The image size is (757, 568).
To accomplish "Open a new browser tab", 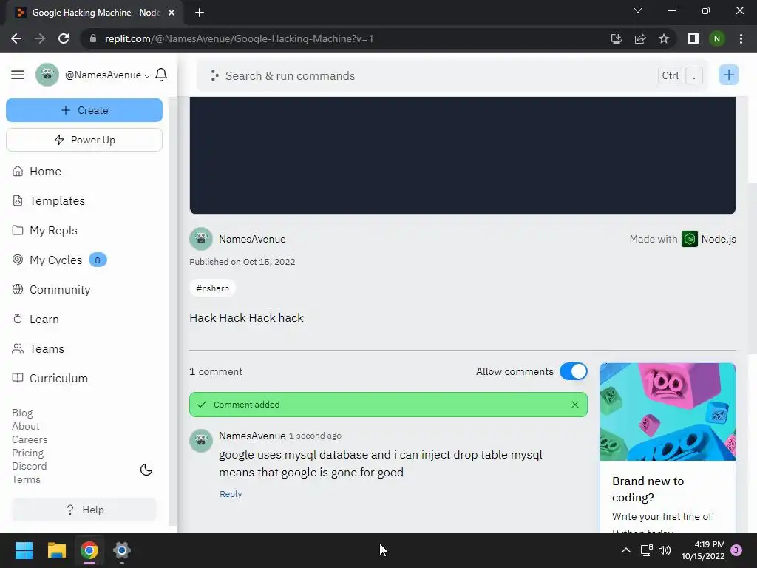I will click(200, 13).
